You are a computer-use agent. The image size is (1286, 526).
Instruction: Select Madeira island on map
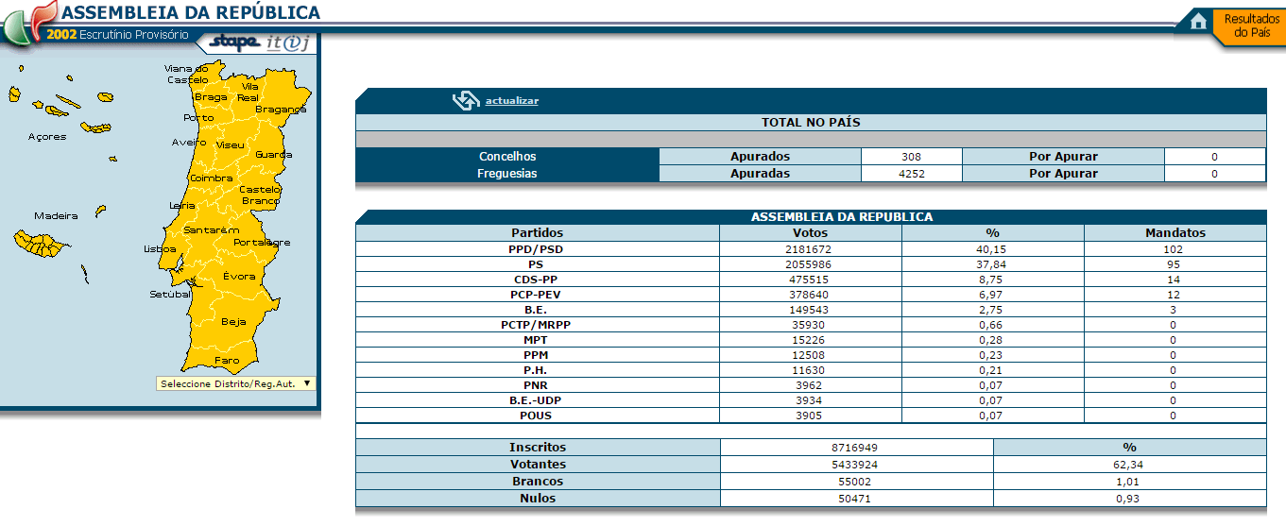click(x=38, y=243)
